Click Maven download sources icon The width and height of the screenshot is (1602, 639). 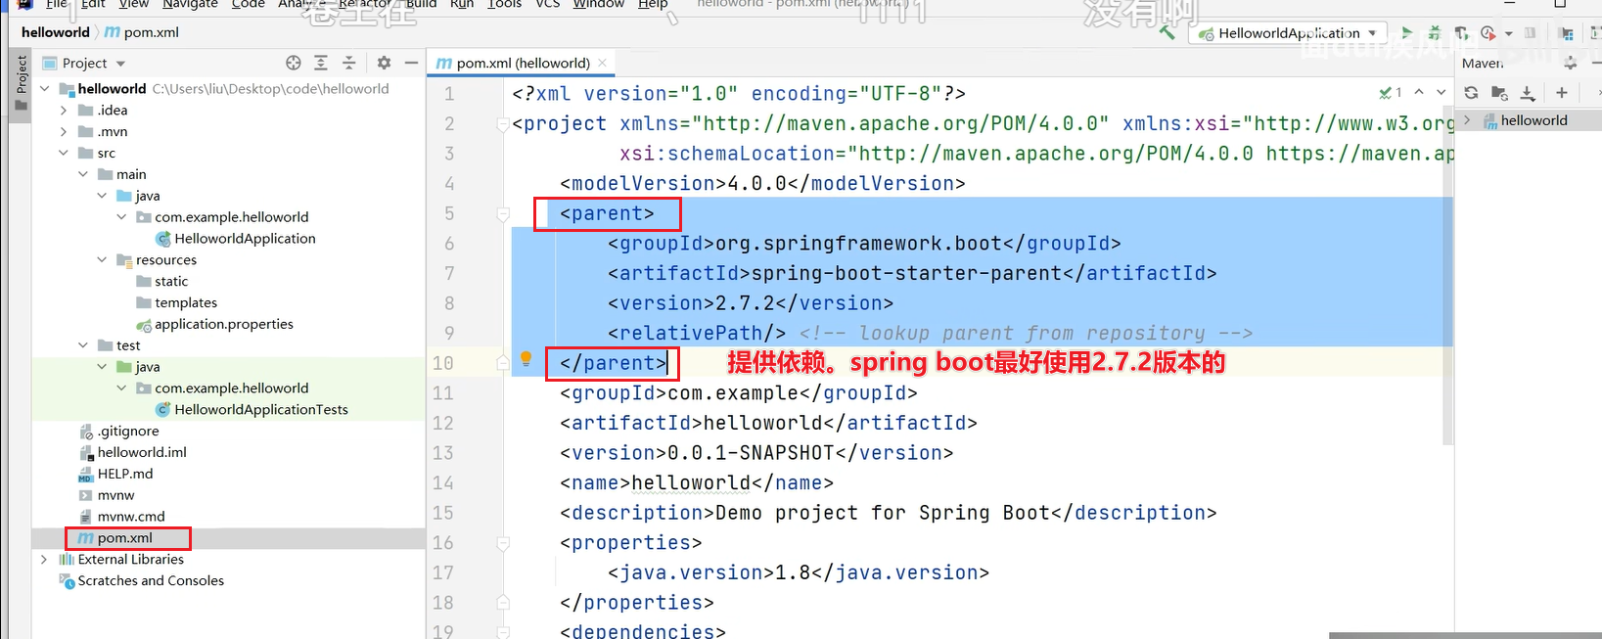coord(1528,93)
